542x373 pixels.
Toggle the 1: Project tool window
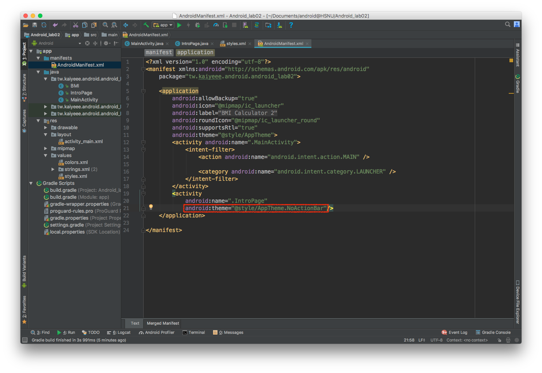[24, 54]
